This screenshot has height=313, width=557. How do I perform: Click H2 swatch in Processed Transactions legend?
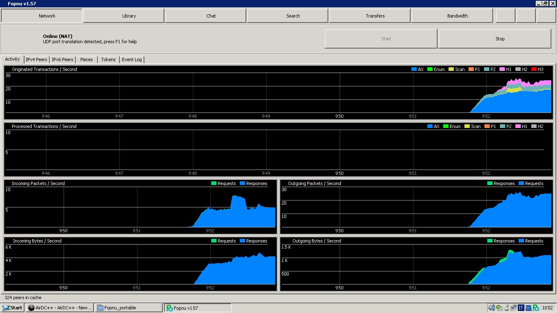click(534, 126)
